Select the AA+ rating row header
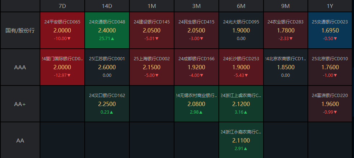 (x=20, y=104)
